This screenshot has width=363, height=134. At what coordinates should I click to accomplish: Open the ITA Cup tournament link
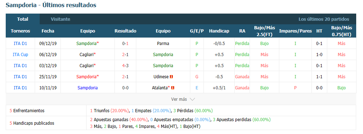(20, 55)
